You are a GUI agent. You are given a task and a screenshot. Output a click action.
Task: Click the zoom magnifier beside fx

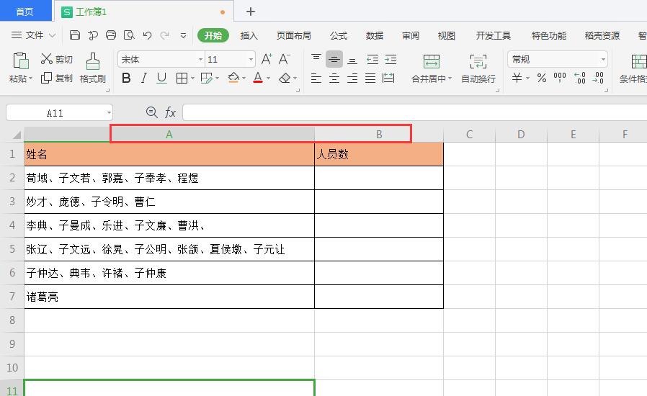pos(152,112)
